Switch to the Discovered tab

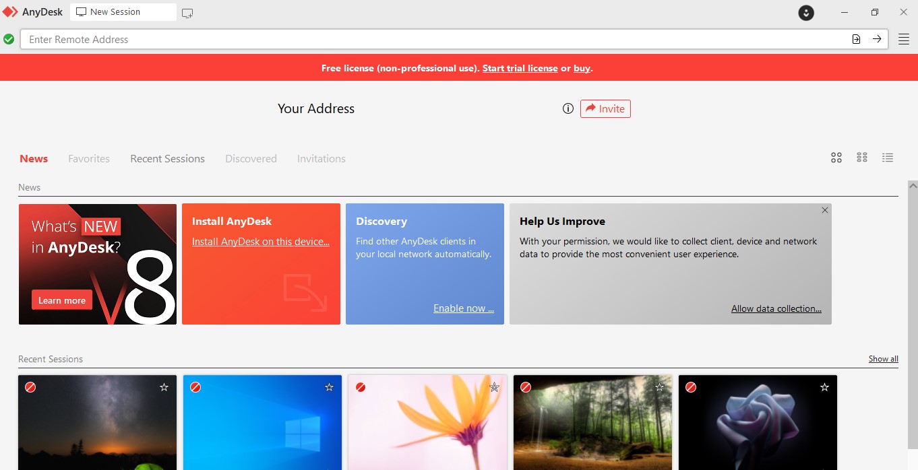click(x=251, y=159)
